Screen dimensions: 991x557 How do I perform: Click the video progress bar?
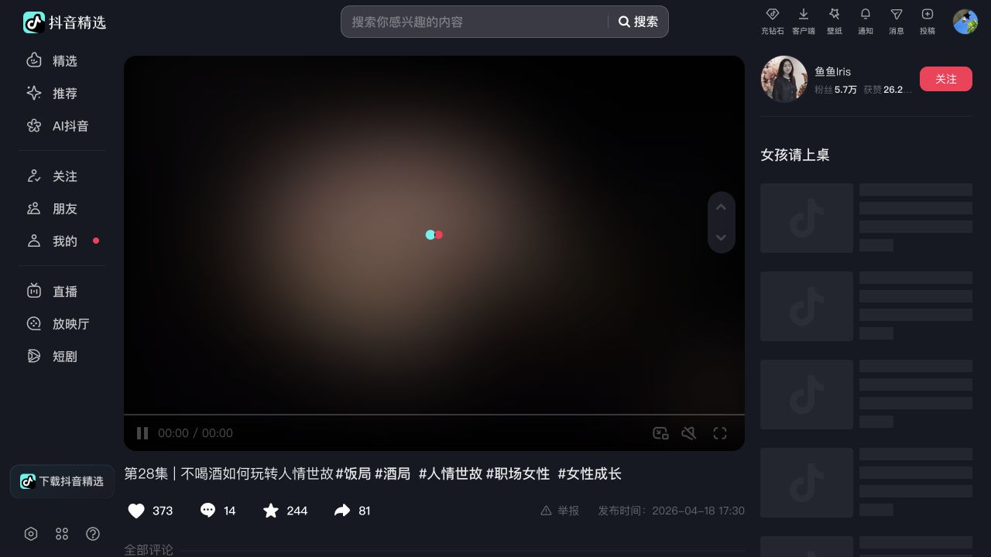434,415
